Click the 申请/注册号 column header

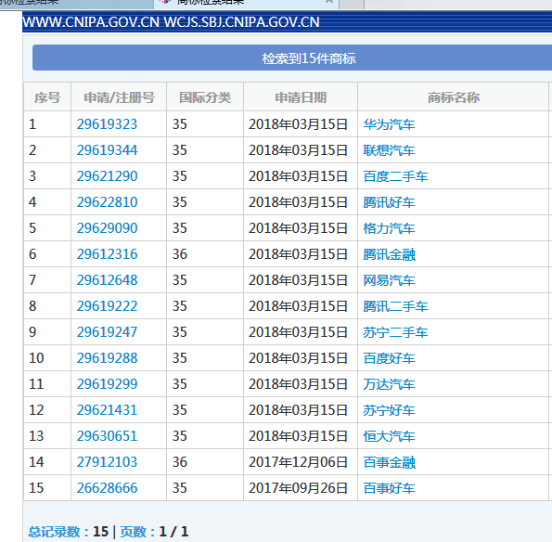(119, 97)
